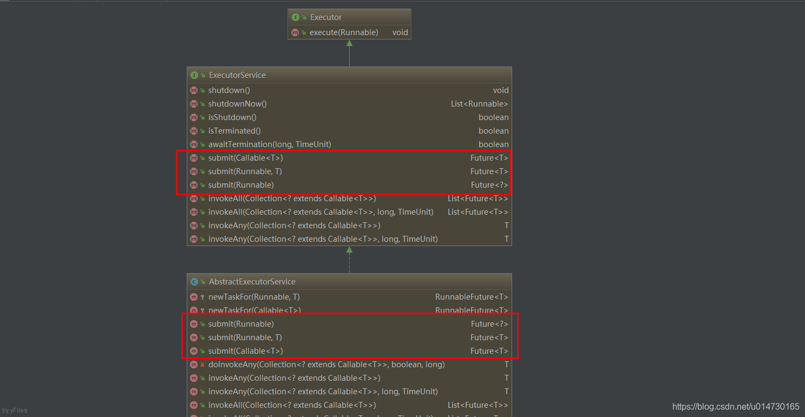Click the method icon of newTaskFor(Runnable, T)

tap(194, 297)
